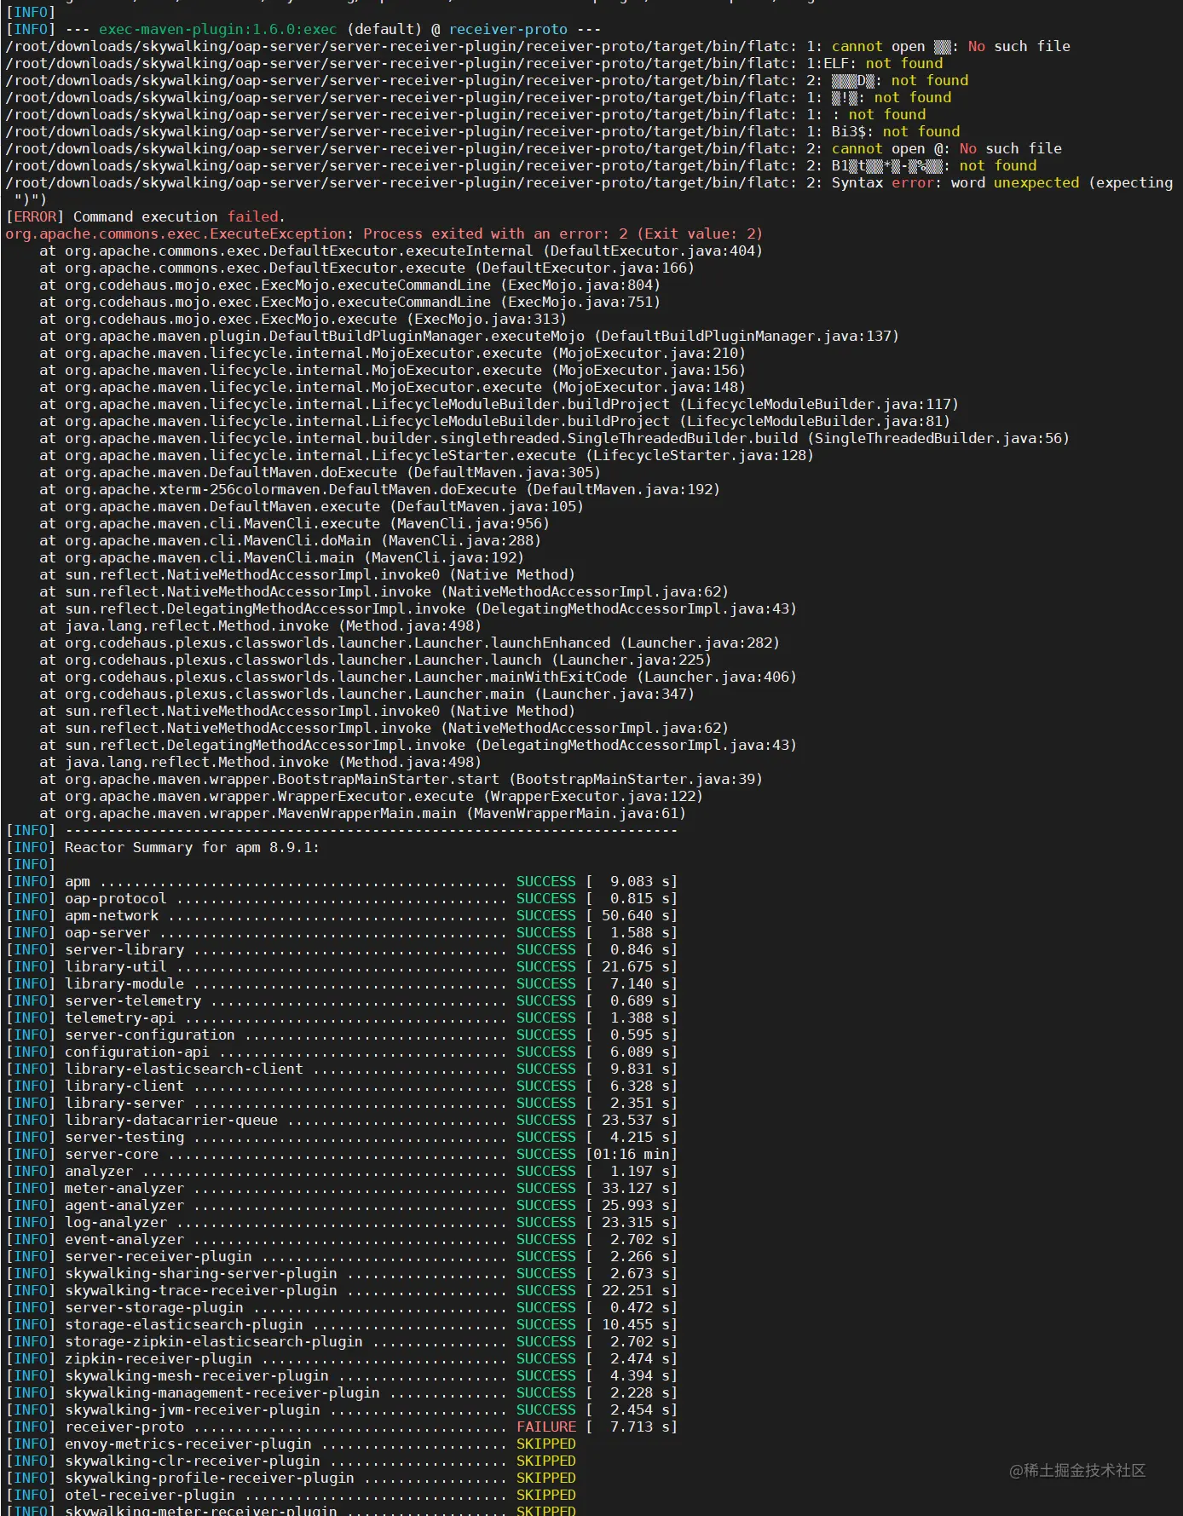Screen dimensions: 1183x1516
Task: Select the 'library-elasticsearch-client' module name
Action: tap(184, 1069)
